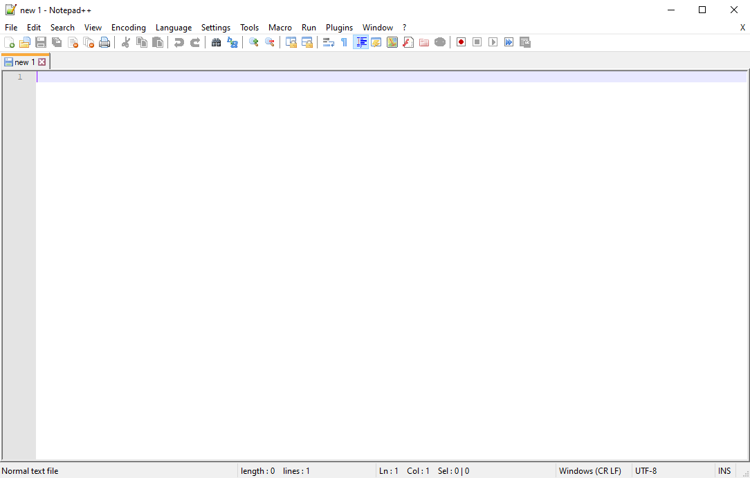Click the length and lines status field

306,471
